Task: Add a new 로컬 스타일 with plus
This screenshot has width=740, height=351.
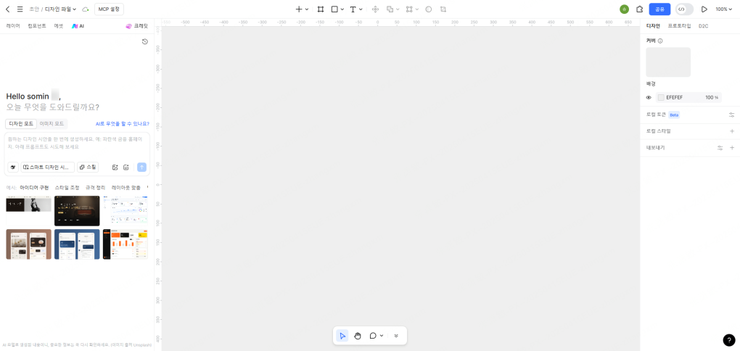Action: tap(732, 131)
